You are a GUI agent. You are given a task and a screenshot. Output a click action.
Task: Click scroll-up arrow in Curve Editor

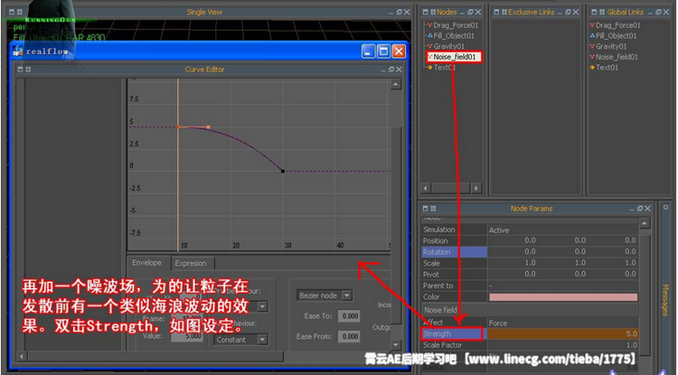(396, 84)
